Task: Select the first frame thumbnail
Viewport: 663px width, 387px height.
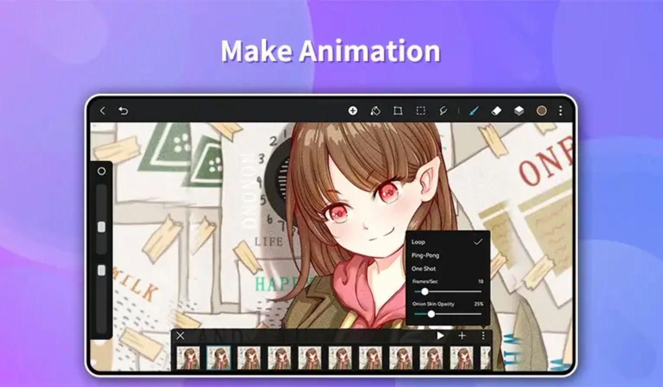Action: click(188, 358)
